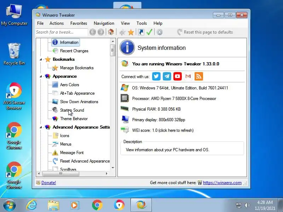Viewport: 283px width, 212px height.
Task: Collapse the Appearance tree group
Action: [x=41, y=76]
